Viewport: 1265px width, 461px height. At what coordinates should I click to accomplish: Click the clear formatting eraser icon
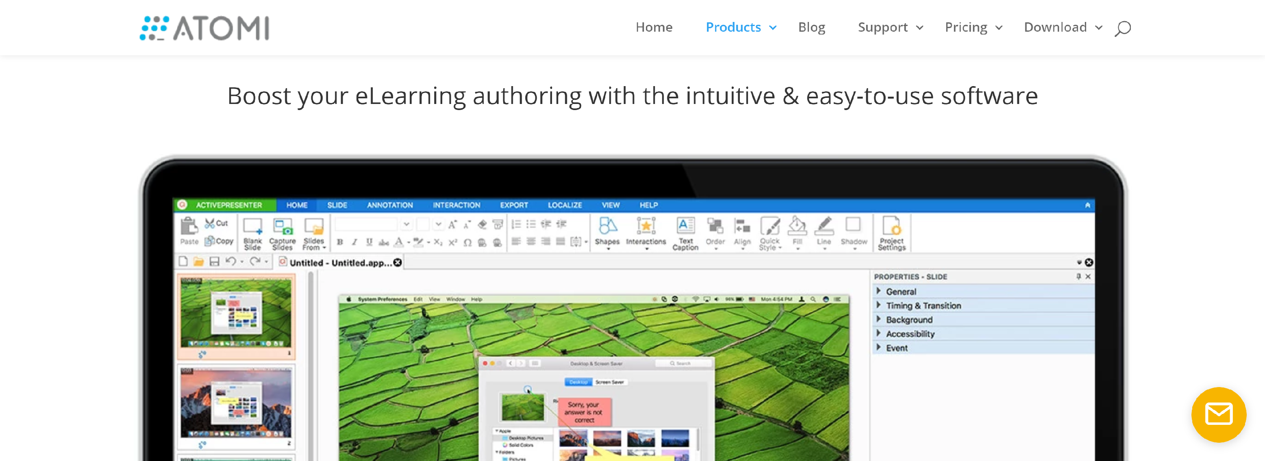tap(482, 224)
